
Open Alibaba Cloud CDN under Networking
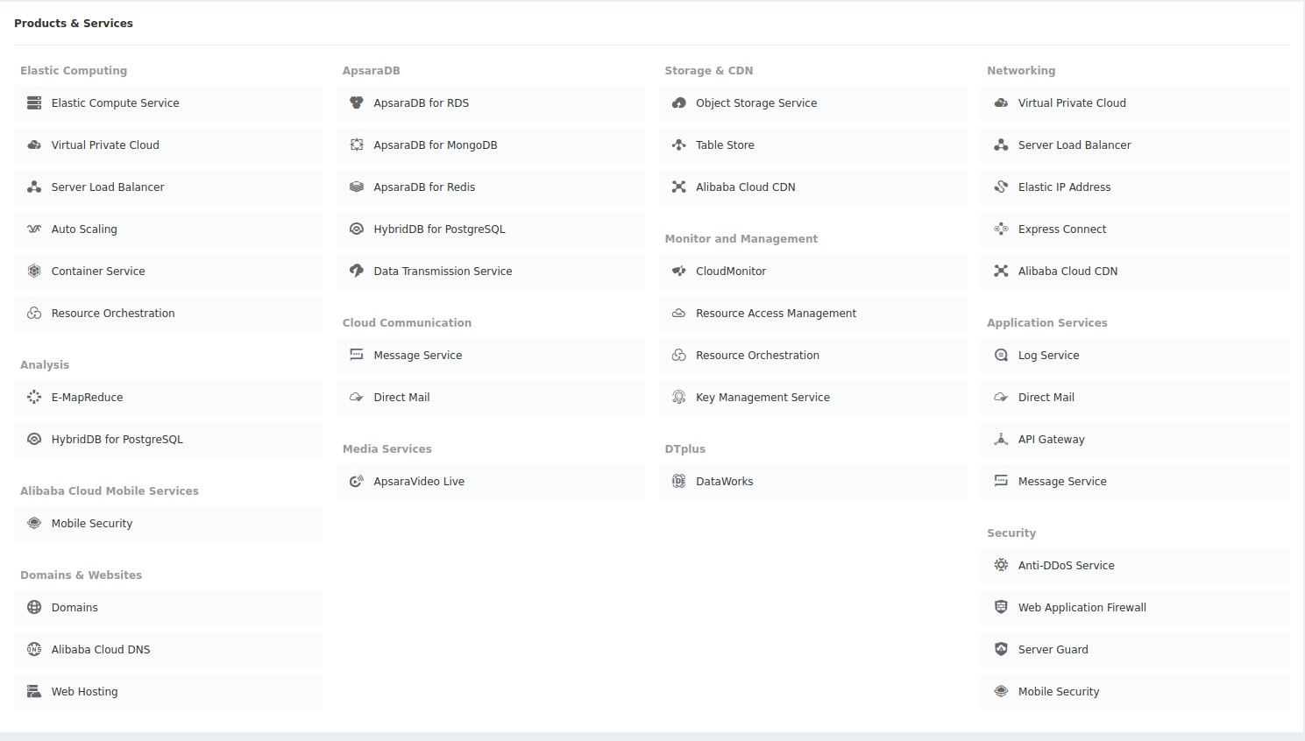[x=1135, y=272]
